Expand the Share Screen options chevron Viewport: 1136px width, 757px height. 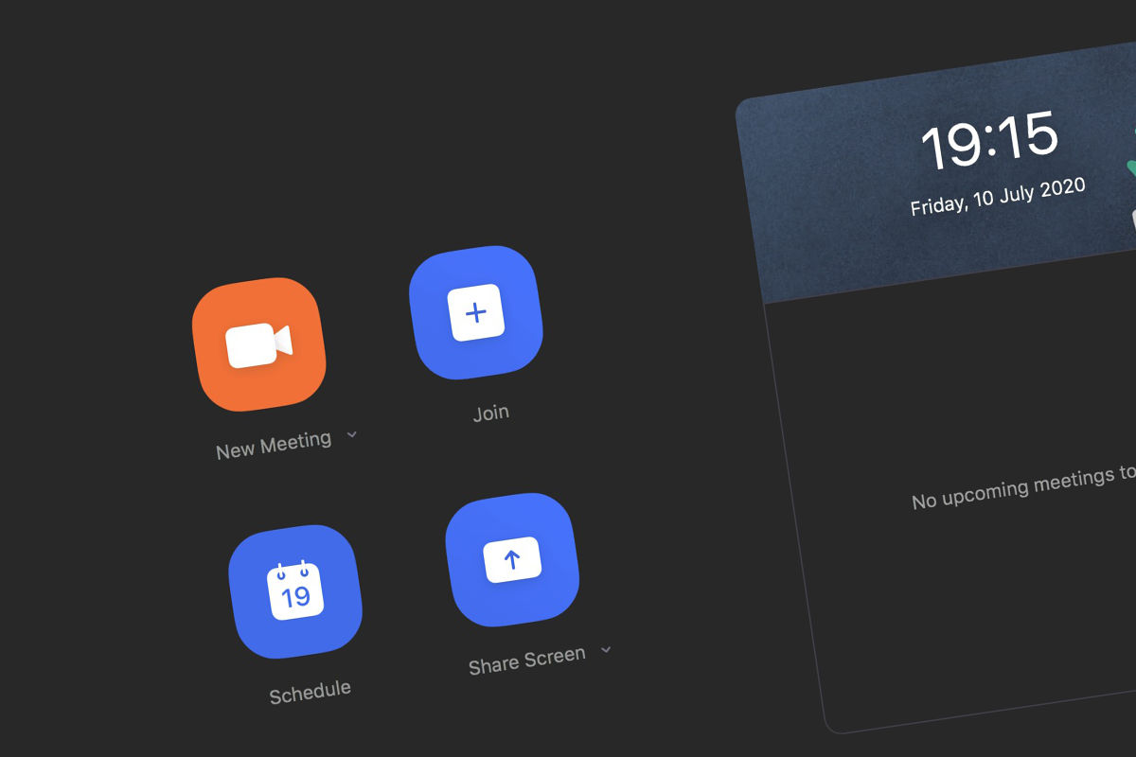[607, 649]
